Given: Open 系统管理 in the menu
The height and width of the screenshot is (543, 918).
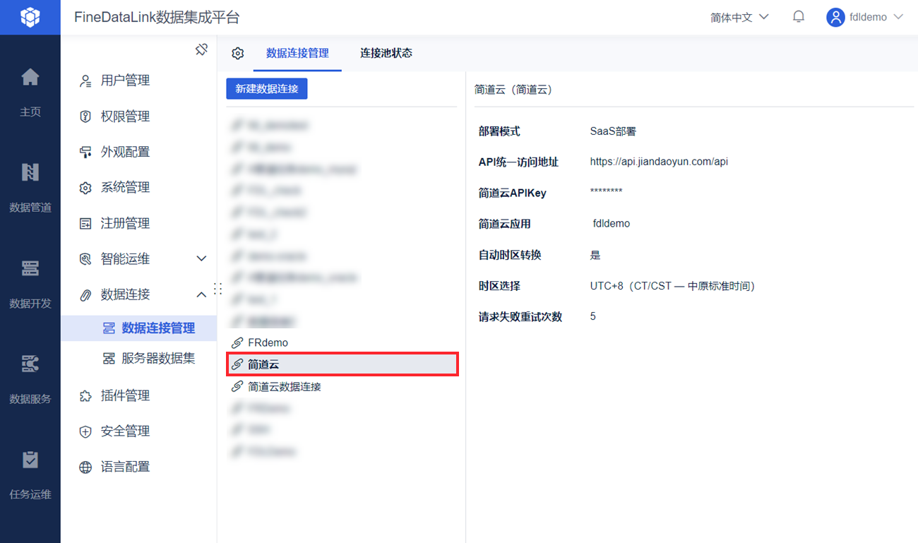Looking at the screenshot, I should point(125,187).
